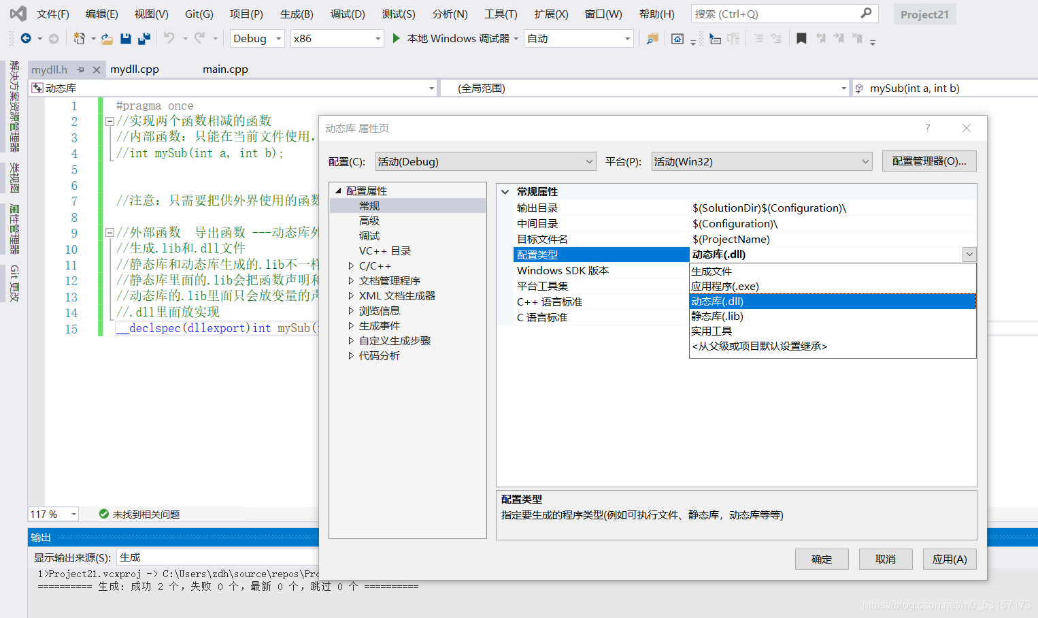Open the 生成(B) menu

[x=297, y=14]
